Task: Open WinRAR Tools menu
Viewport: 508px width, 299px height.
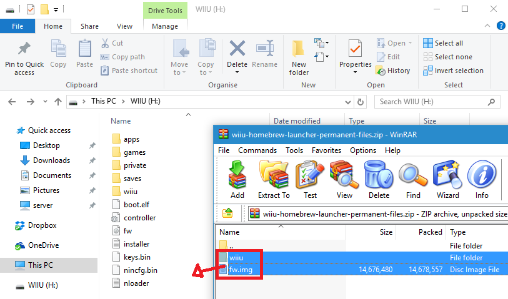Action: pos(294,150)
